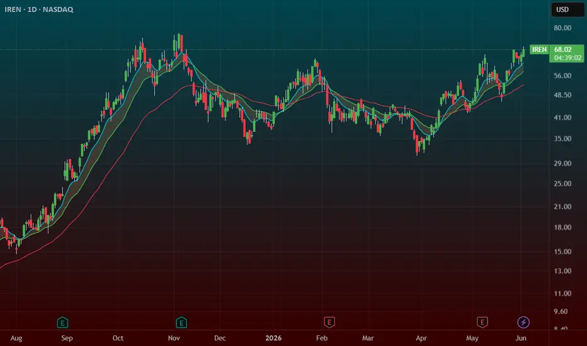Click the 15.00 price axis label
The width and height of the screenshot is (587, 346).
(x=562, y=252)
